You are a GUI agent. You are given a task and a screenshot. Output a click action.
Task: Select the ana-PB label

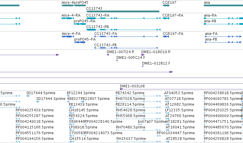(x=211, y=39)
